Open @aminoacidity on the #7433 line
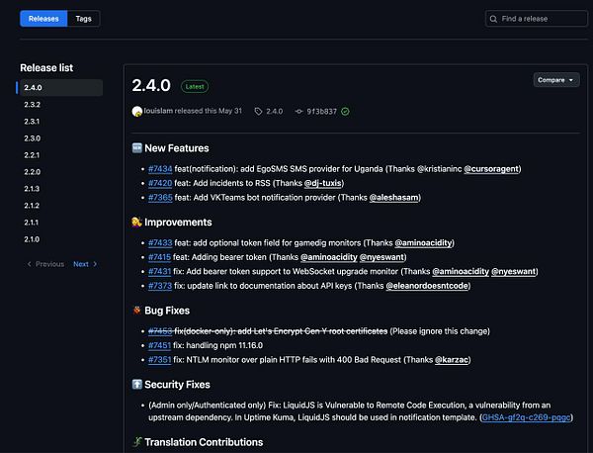Screen dimensions: 593x453 coord(423,243)
